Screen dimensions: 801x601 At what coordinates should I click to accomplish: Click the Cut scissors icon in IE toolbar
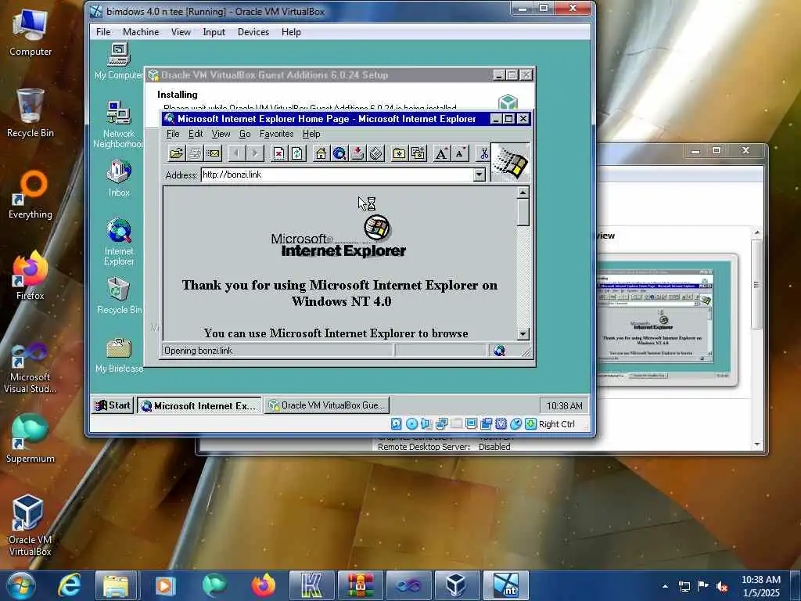pos(483,153)
